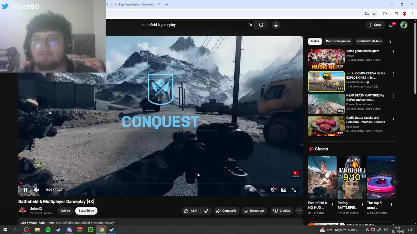417x234 pixels.
Task: Open options for COMPARATIVA de las EXPLOSIONES
Action: (394, 74)
